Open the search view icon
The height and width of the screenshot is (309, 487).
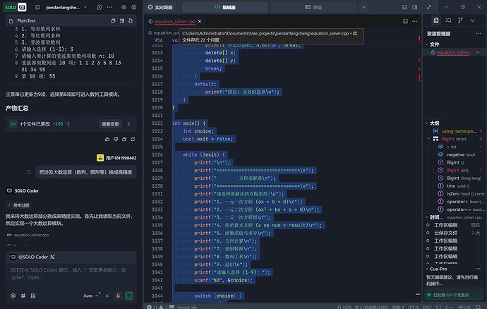tap(448, 20)
